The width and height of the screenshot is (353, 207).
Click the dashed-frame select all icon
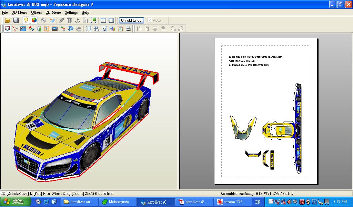[x=89, y=29]
